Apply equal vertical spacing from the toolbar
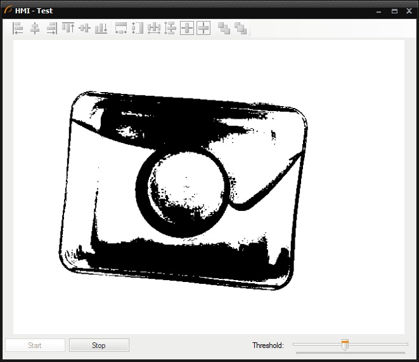The image size is (419, 362). [x=170, y=28]
